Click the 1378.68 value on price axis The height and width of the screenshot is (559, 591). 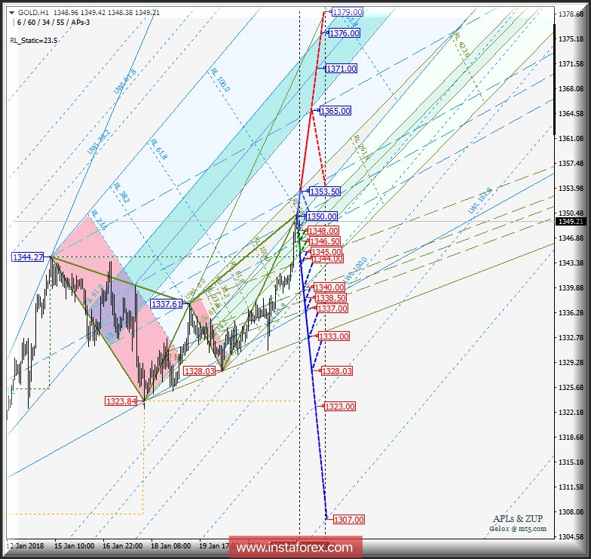click(571, 14)
